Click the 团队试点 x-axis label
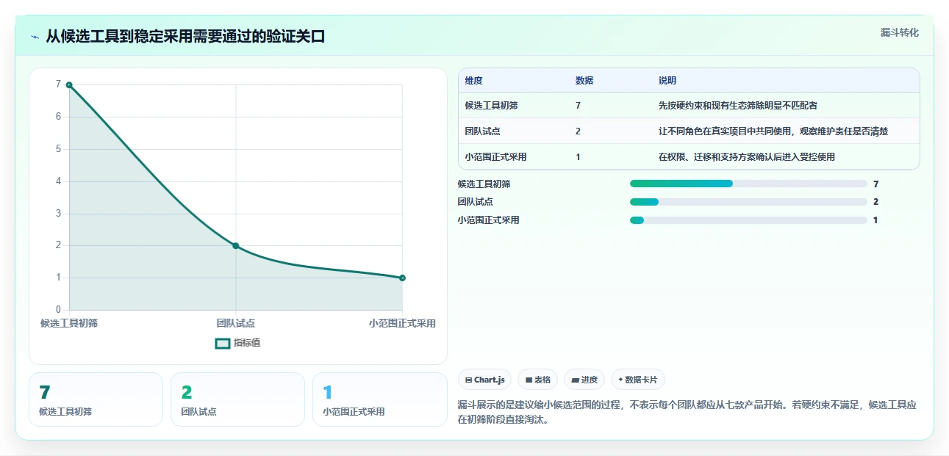The height and width of the screenshot is (456, 949). click(236, 323)
